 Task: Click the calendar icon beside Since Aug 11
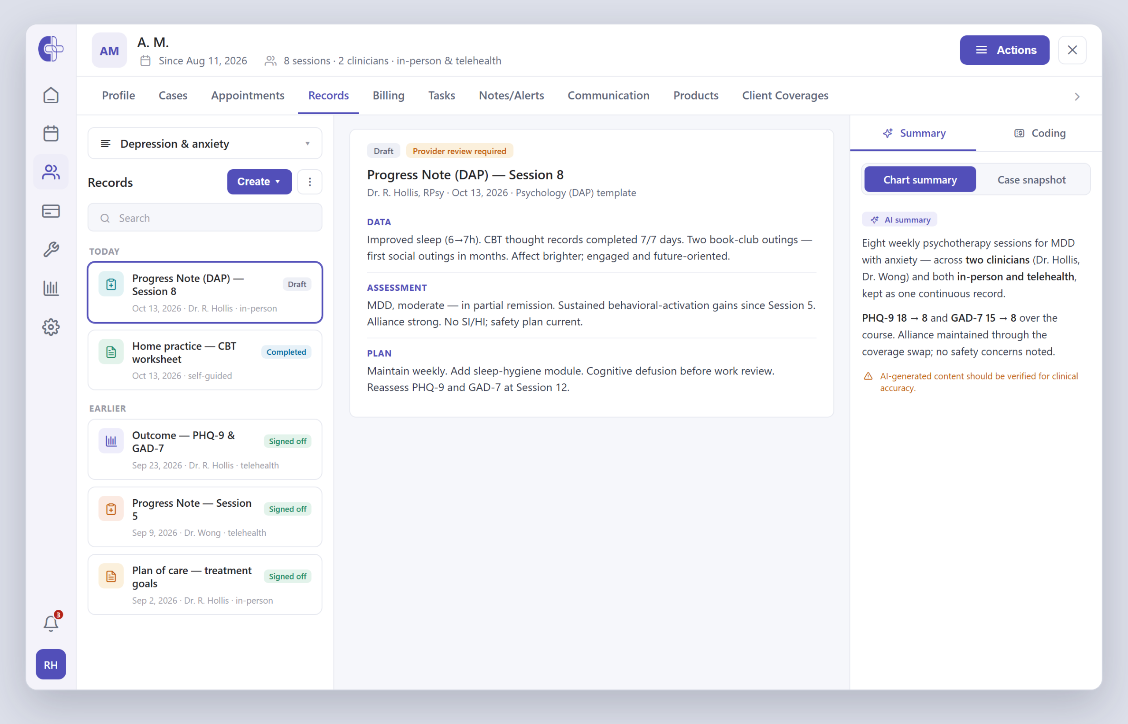coord(145,61)
